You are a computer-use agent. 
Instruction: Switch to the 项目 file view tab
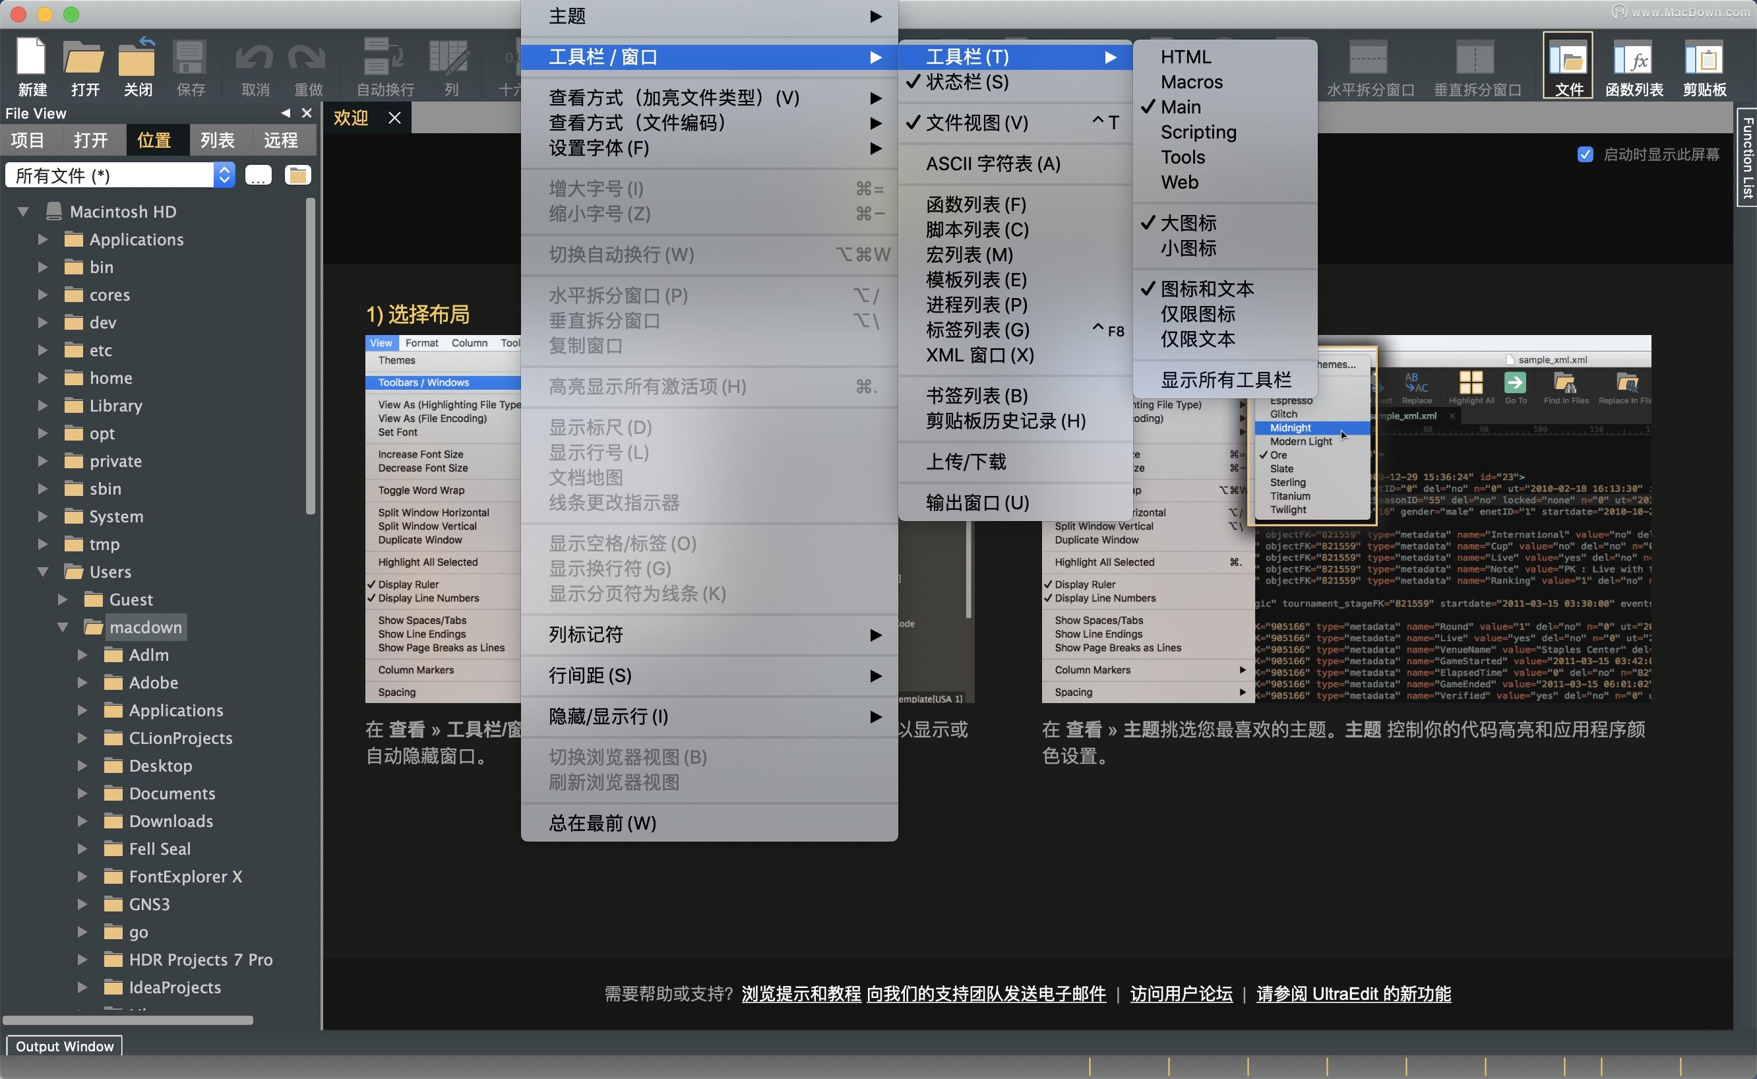tap(27, 140)
